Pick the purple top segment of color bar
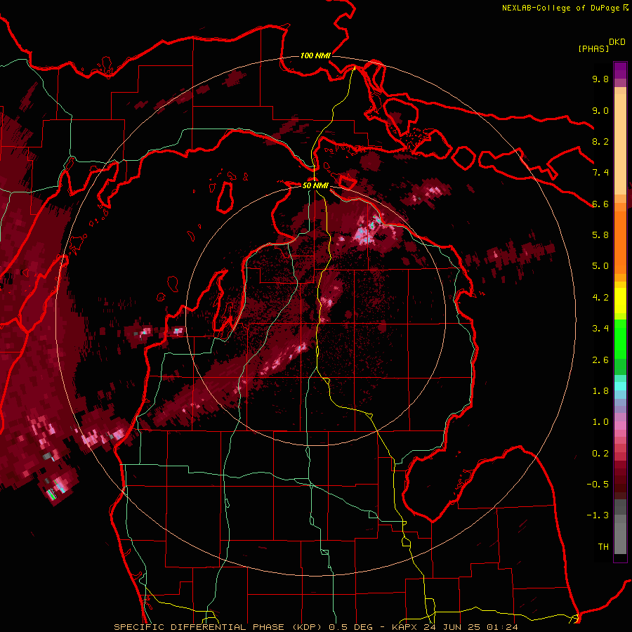The height and width of the screenshot is (632, 632). tap(620, 70)
